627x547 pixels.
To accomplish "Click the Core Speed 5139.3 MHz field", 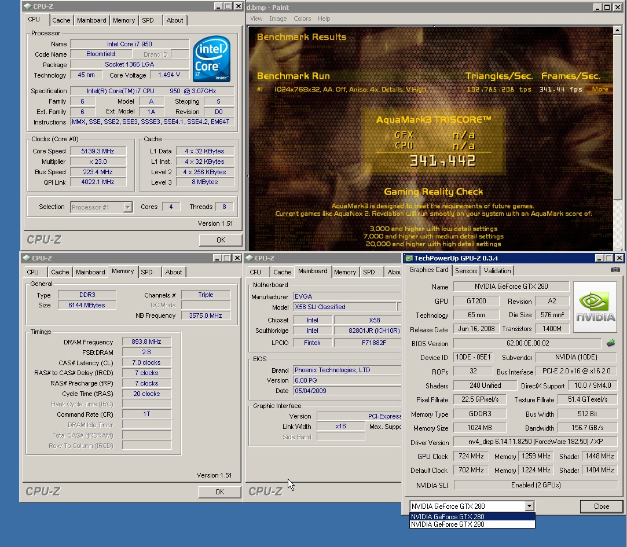I will (98, 151).
